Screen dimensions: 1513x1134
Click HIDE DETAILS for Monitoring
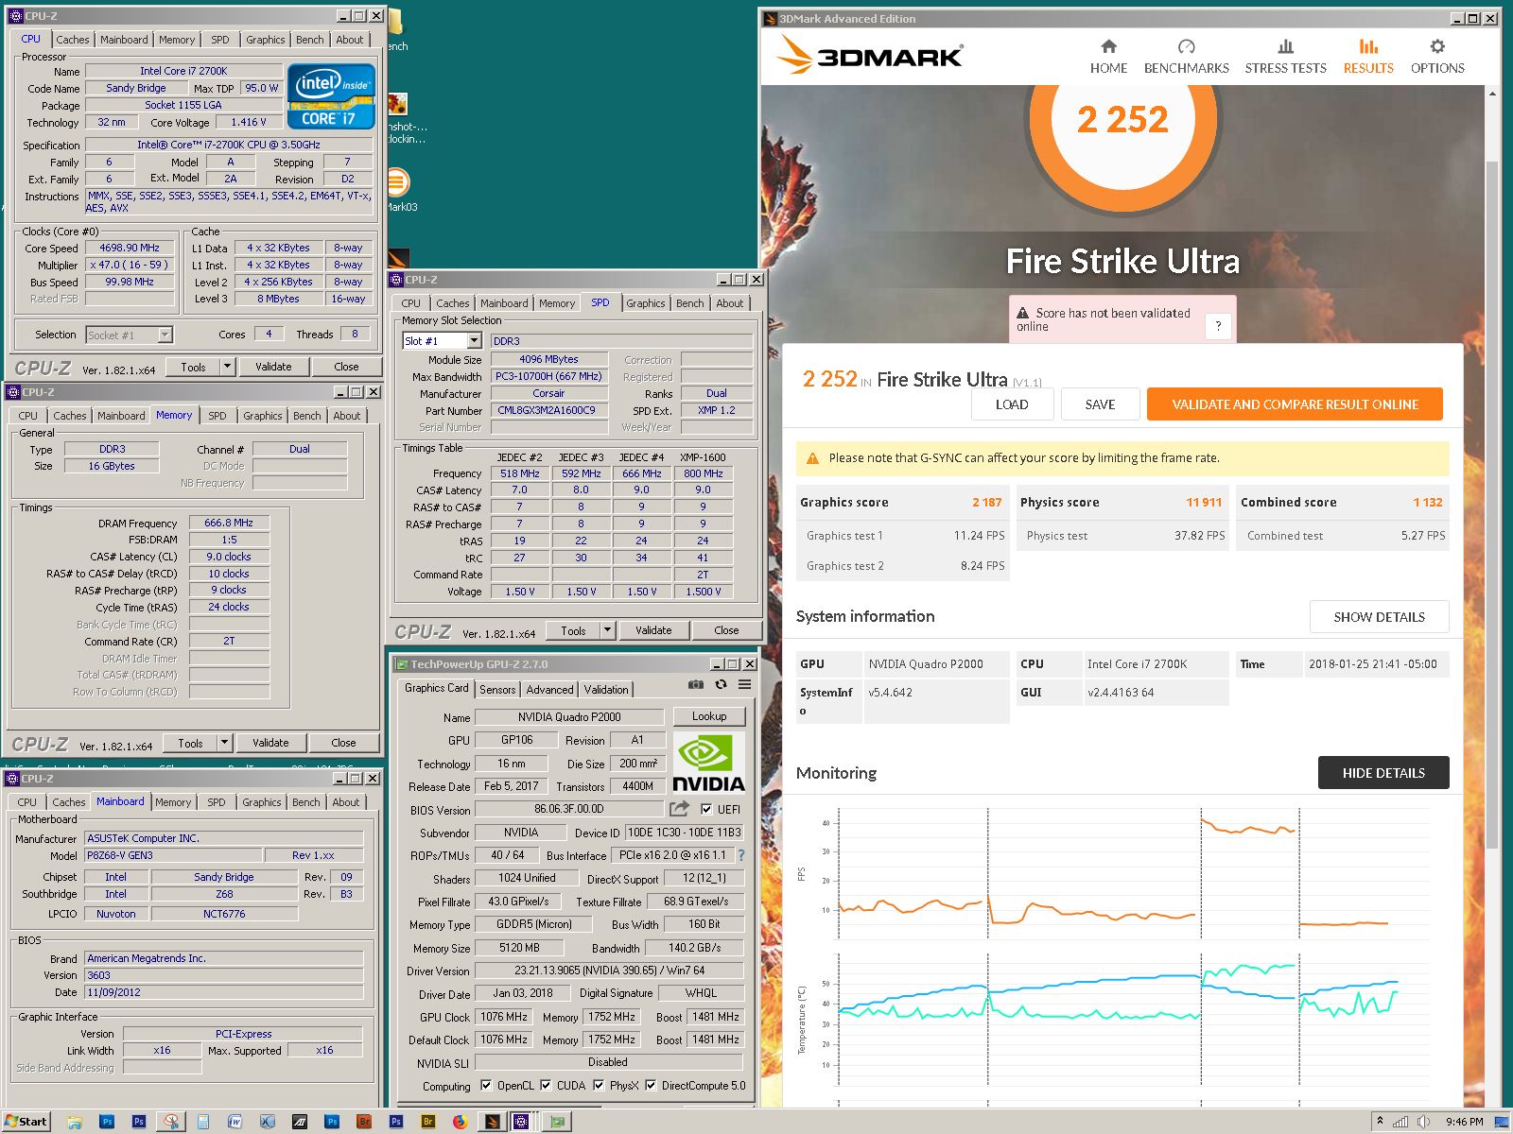pyautogui.click(x=1383, y=773)
